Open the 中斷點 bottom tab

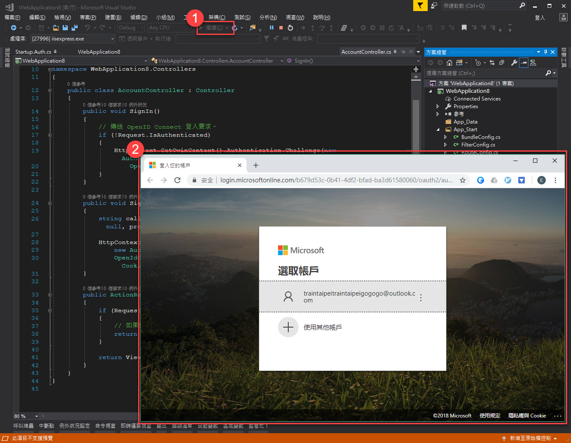click(46, 426)
